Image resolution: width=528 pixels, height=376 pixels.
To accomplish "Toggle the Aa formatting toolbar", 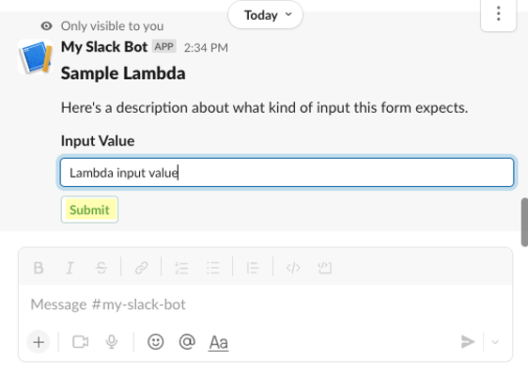I will click(219, 343).
